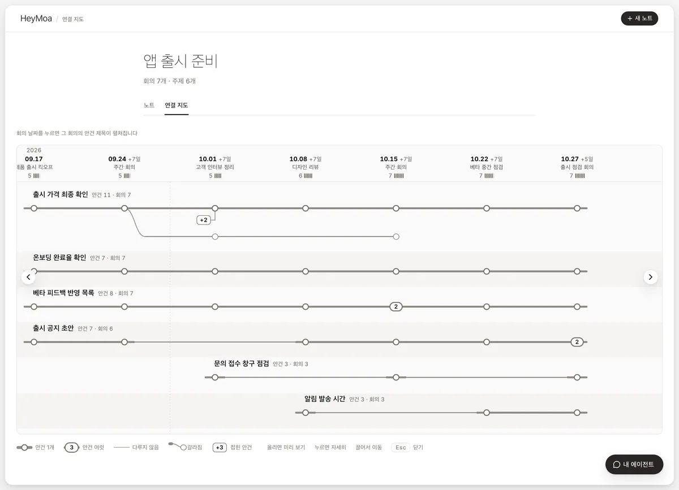Click the branched lower node at 10.01

(x=215, y=237)
